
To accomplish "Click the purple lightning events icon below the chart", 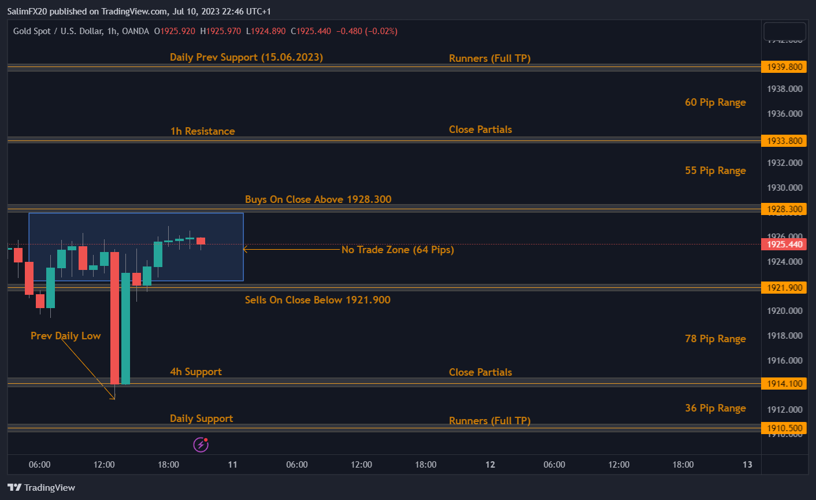I will click(x=201, y=445).
